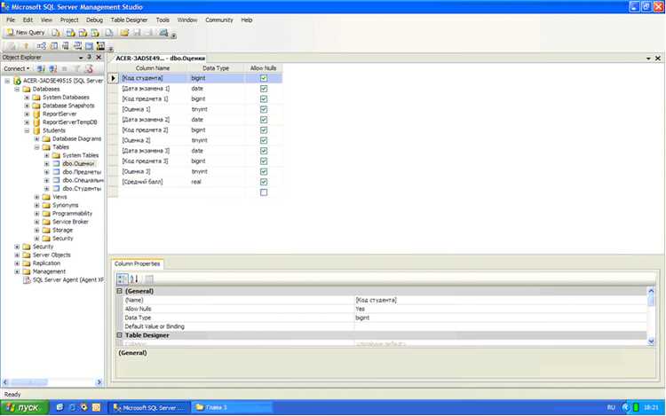Click the properties grid scroll-down arrow
Image resolution: width=666 pixels, height=416 pixels.
pyautogui.click(x=651, y=341)
